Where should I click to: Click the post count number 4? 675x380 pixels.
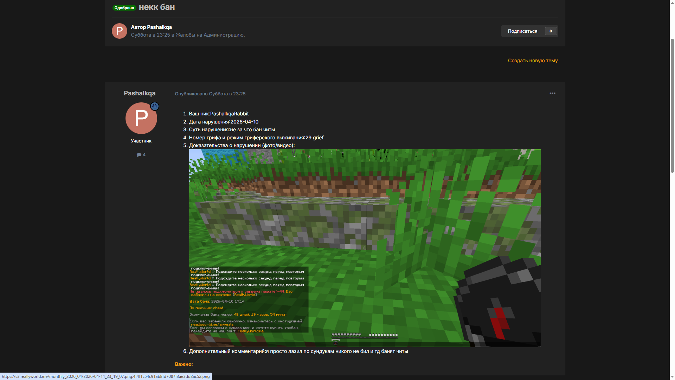pyautogui.click(x=144, y=155)
